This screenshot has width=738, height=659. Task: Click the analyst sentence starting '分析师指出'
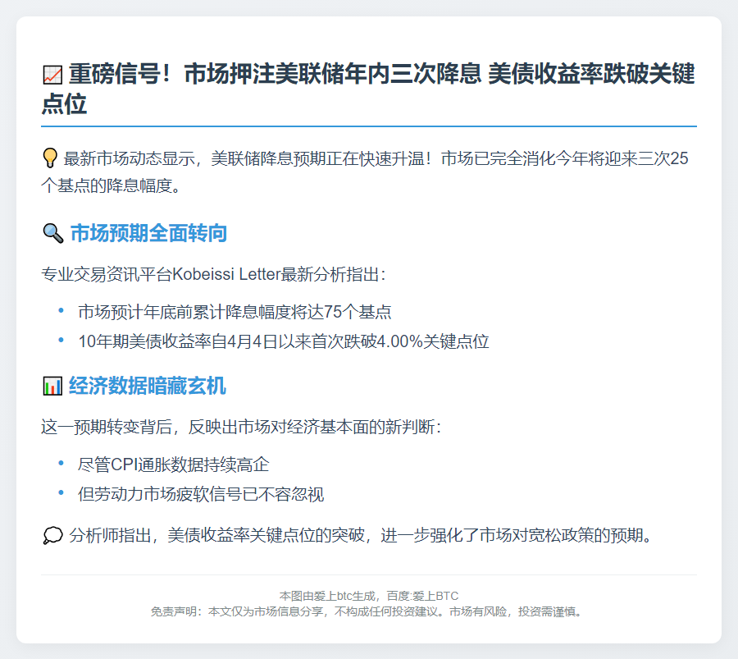click(361, 536)
